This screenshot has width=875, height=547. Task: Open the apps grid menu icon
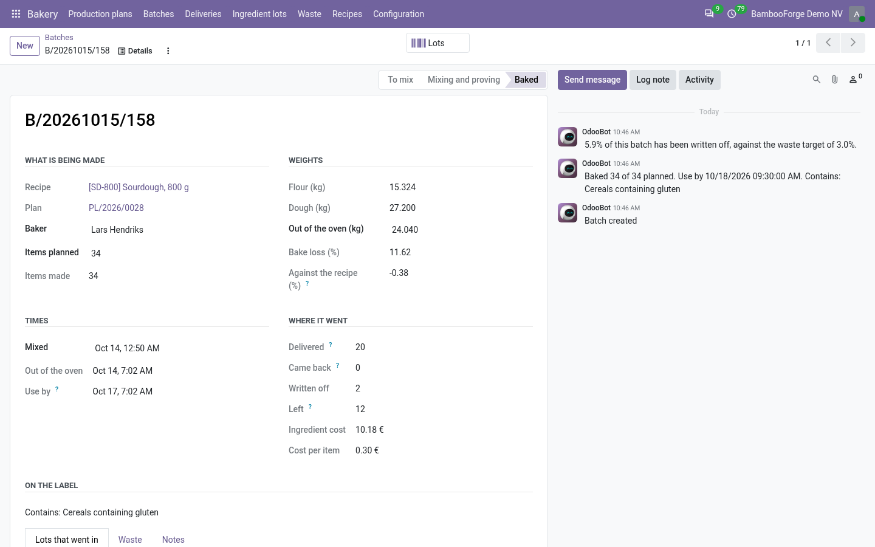pos(16,14)
